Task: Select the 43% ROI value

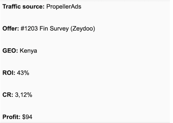Action: coord(23,73)
